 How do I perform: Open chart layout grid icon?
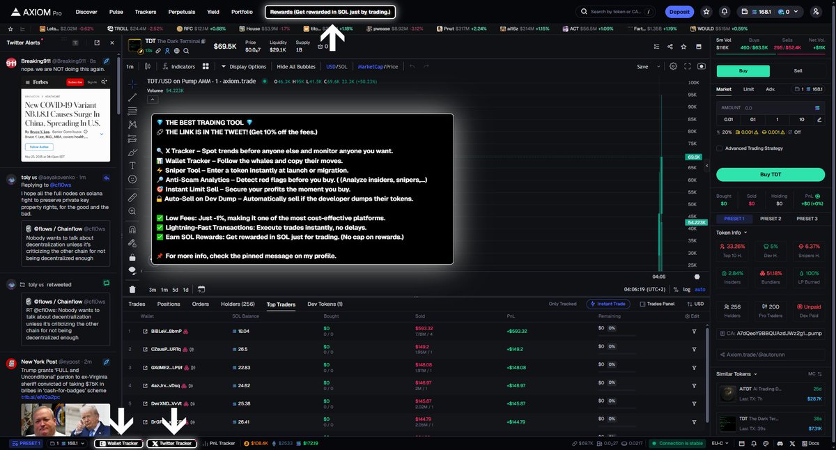pyautogui.click(x=206, y=66)
